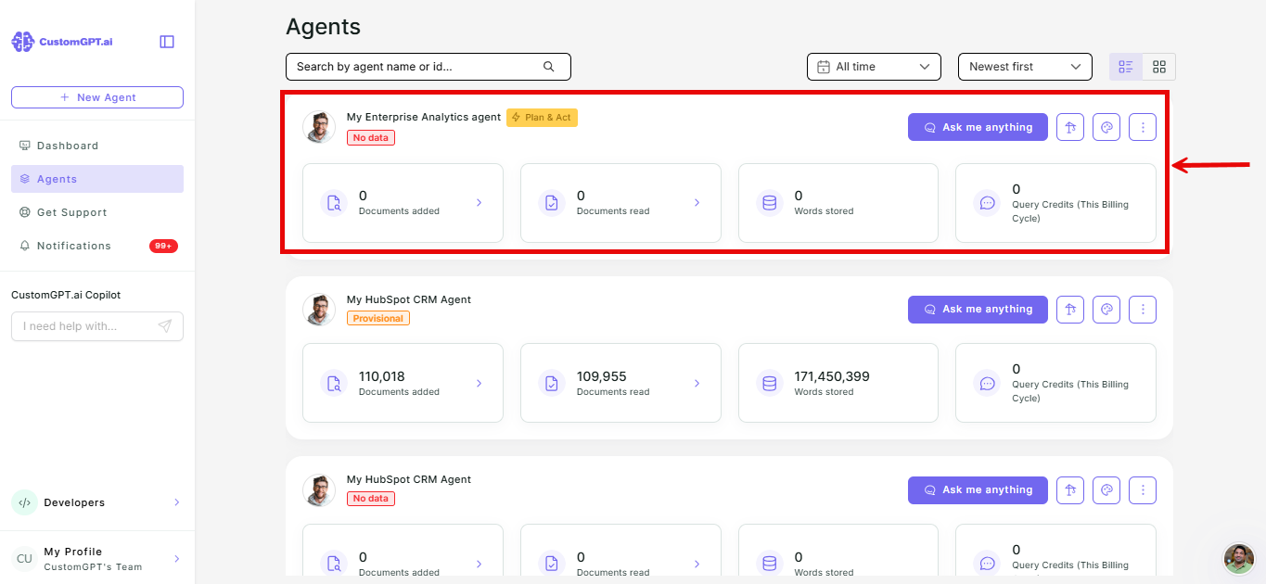The image size is (1266, 584).
Task: Click the 171,450,399 words stored value
Action: tap(832, 376)
